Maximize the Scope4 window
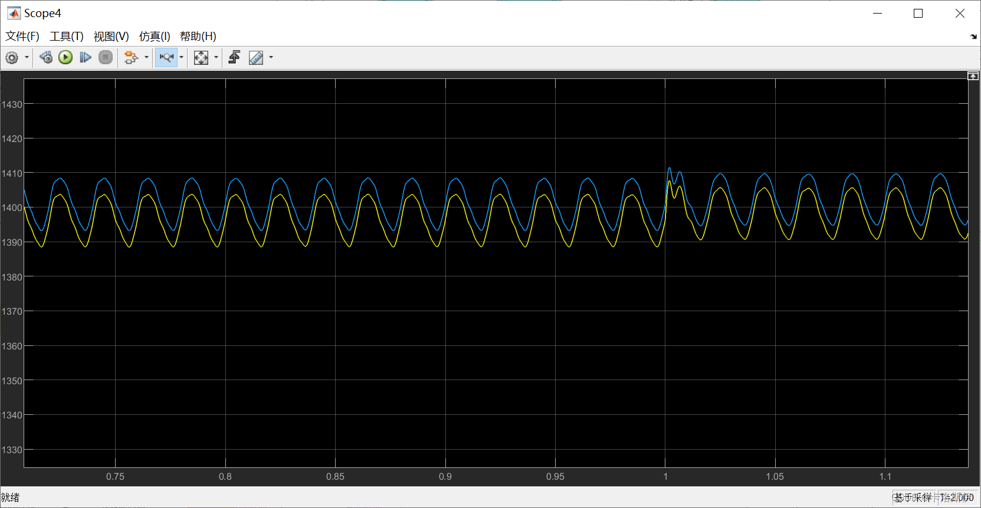This screenshot has width=981, height=508. [x=918, y=13]
